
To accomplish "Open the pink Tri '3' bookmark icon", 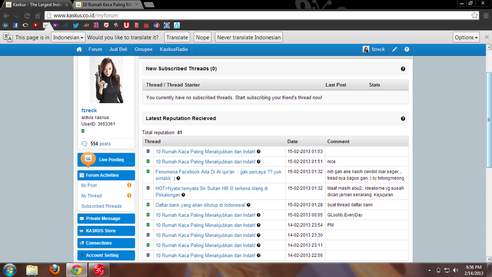I will (96, 25).
